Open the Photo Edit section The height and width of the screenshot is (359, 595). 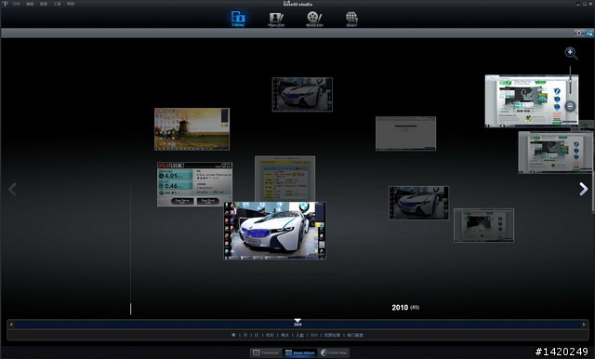click(x=276, y=19)
